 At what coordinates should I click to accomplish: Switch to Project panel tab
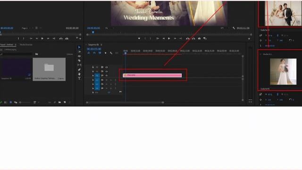point(7,45)
